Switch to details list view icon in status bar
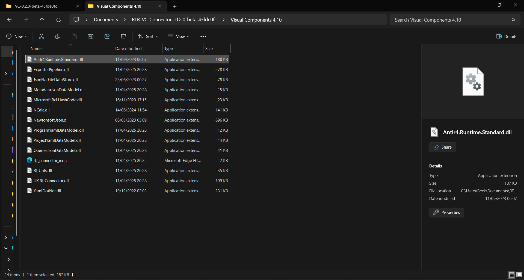Viewport: 524px width, 280px height. coord(512,275)
